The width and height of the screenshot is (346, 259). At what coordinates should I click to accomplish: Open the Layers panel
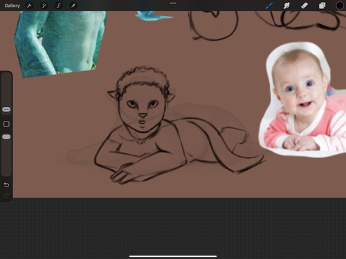coord(322,6)
